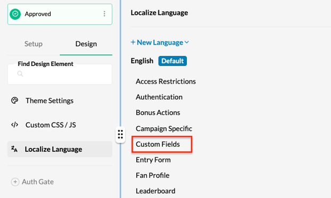This screenshot has width=331, height=198.
Task: Open Fan Profile
Action: coord(152,175)
